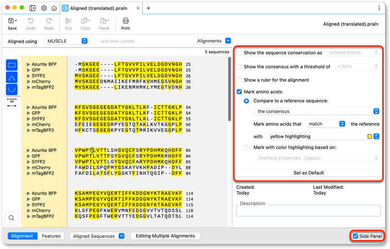Image resolution: width=390 pixels, height=249 pixels.
Task: Expand mCherry in first alignment block
Action: point(28,81)
